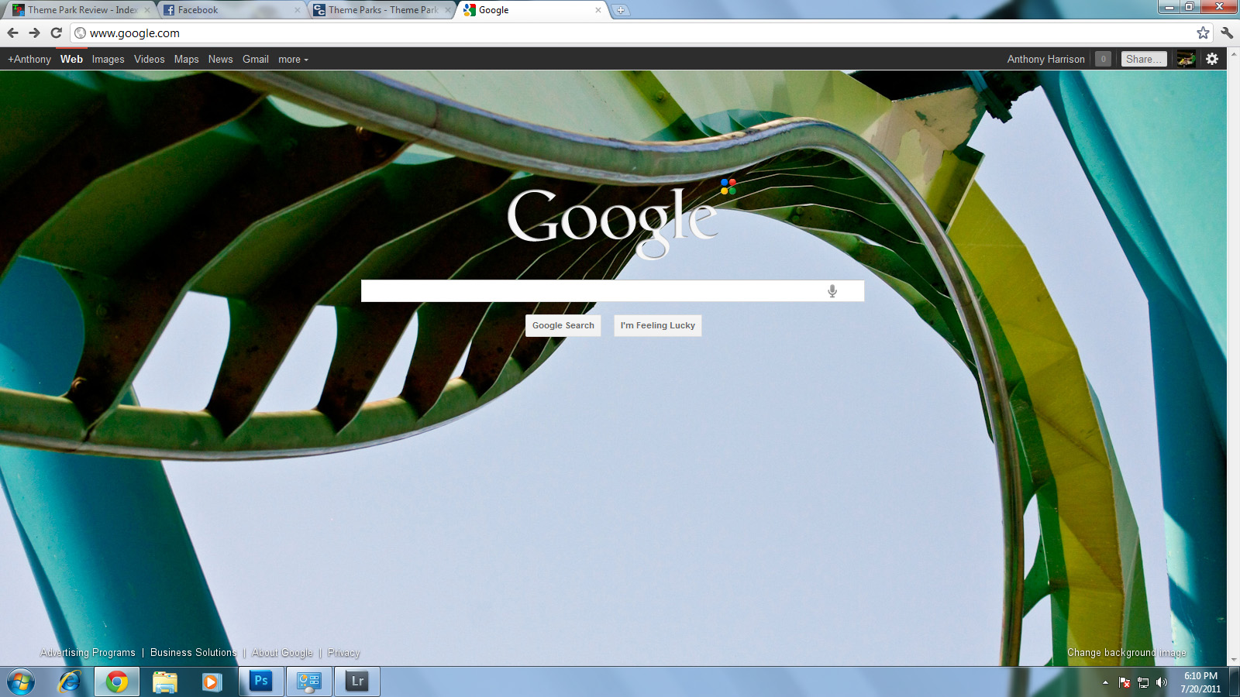The height and width of the screenshot is (697, 1240).
Task: Open News in Google bar
Action: pos(220,60)
